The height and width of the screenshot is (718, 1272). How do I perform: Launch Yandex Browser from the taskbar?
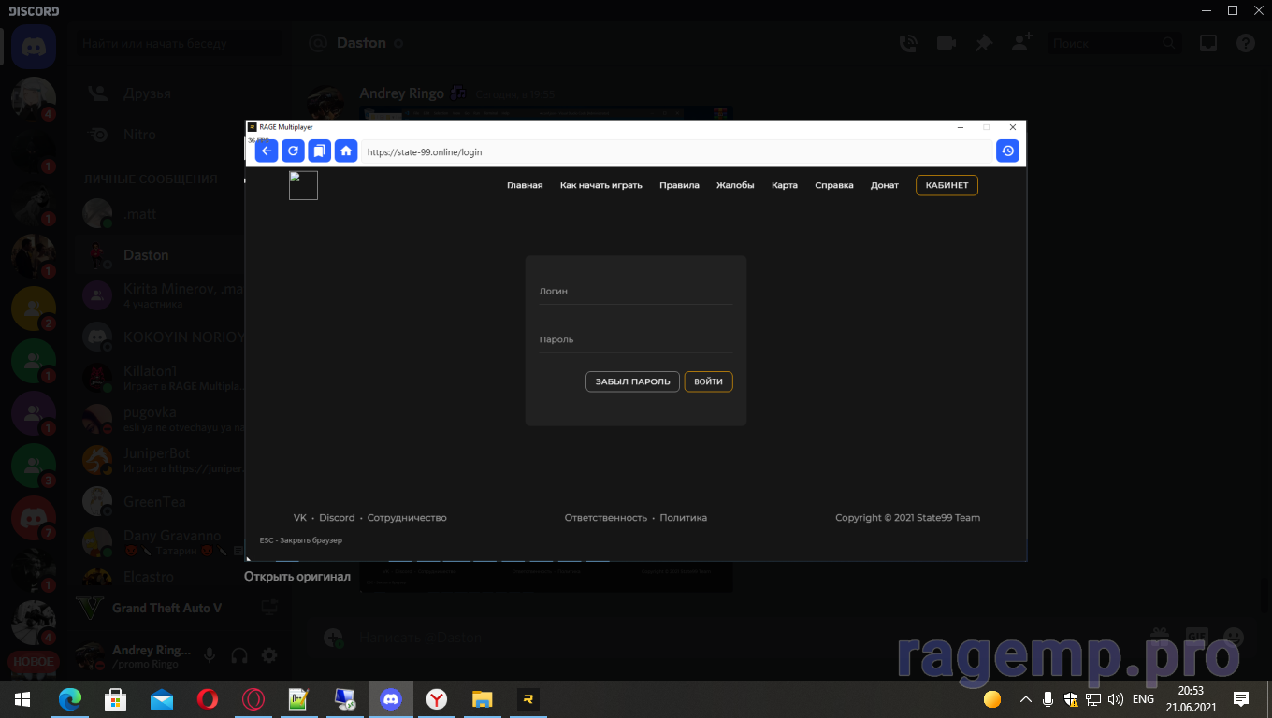(437, 699)
